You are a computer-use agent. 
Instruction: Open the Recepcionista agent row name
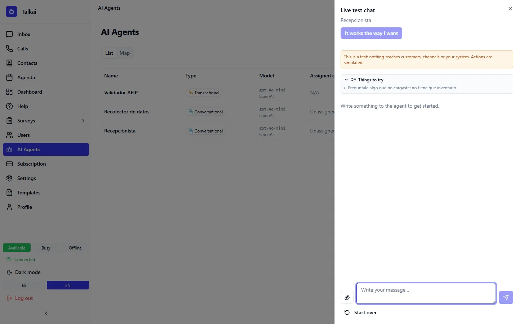pos(120,131)
